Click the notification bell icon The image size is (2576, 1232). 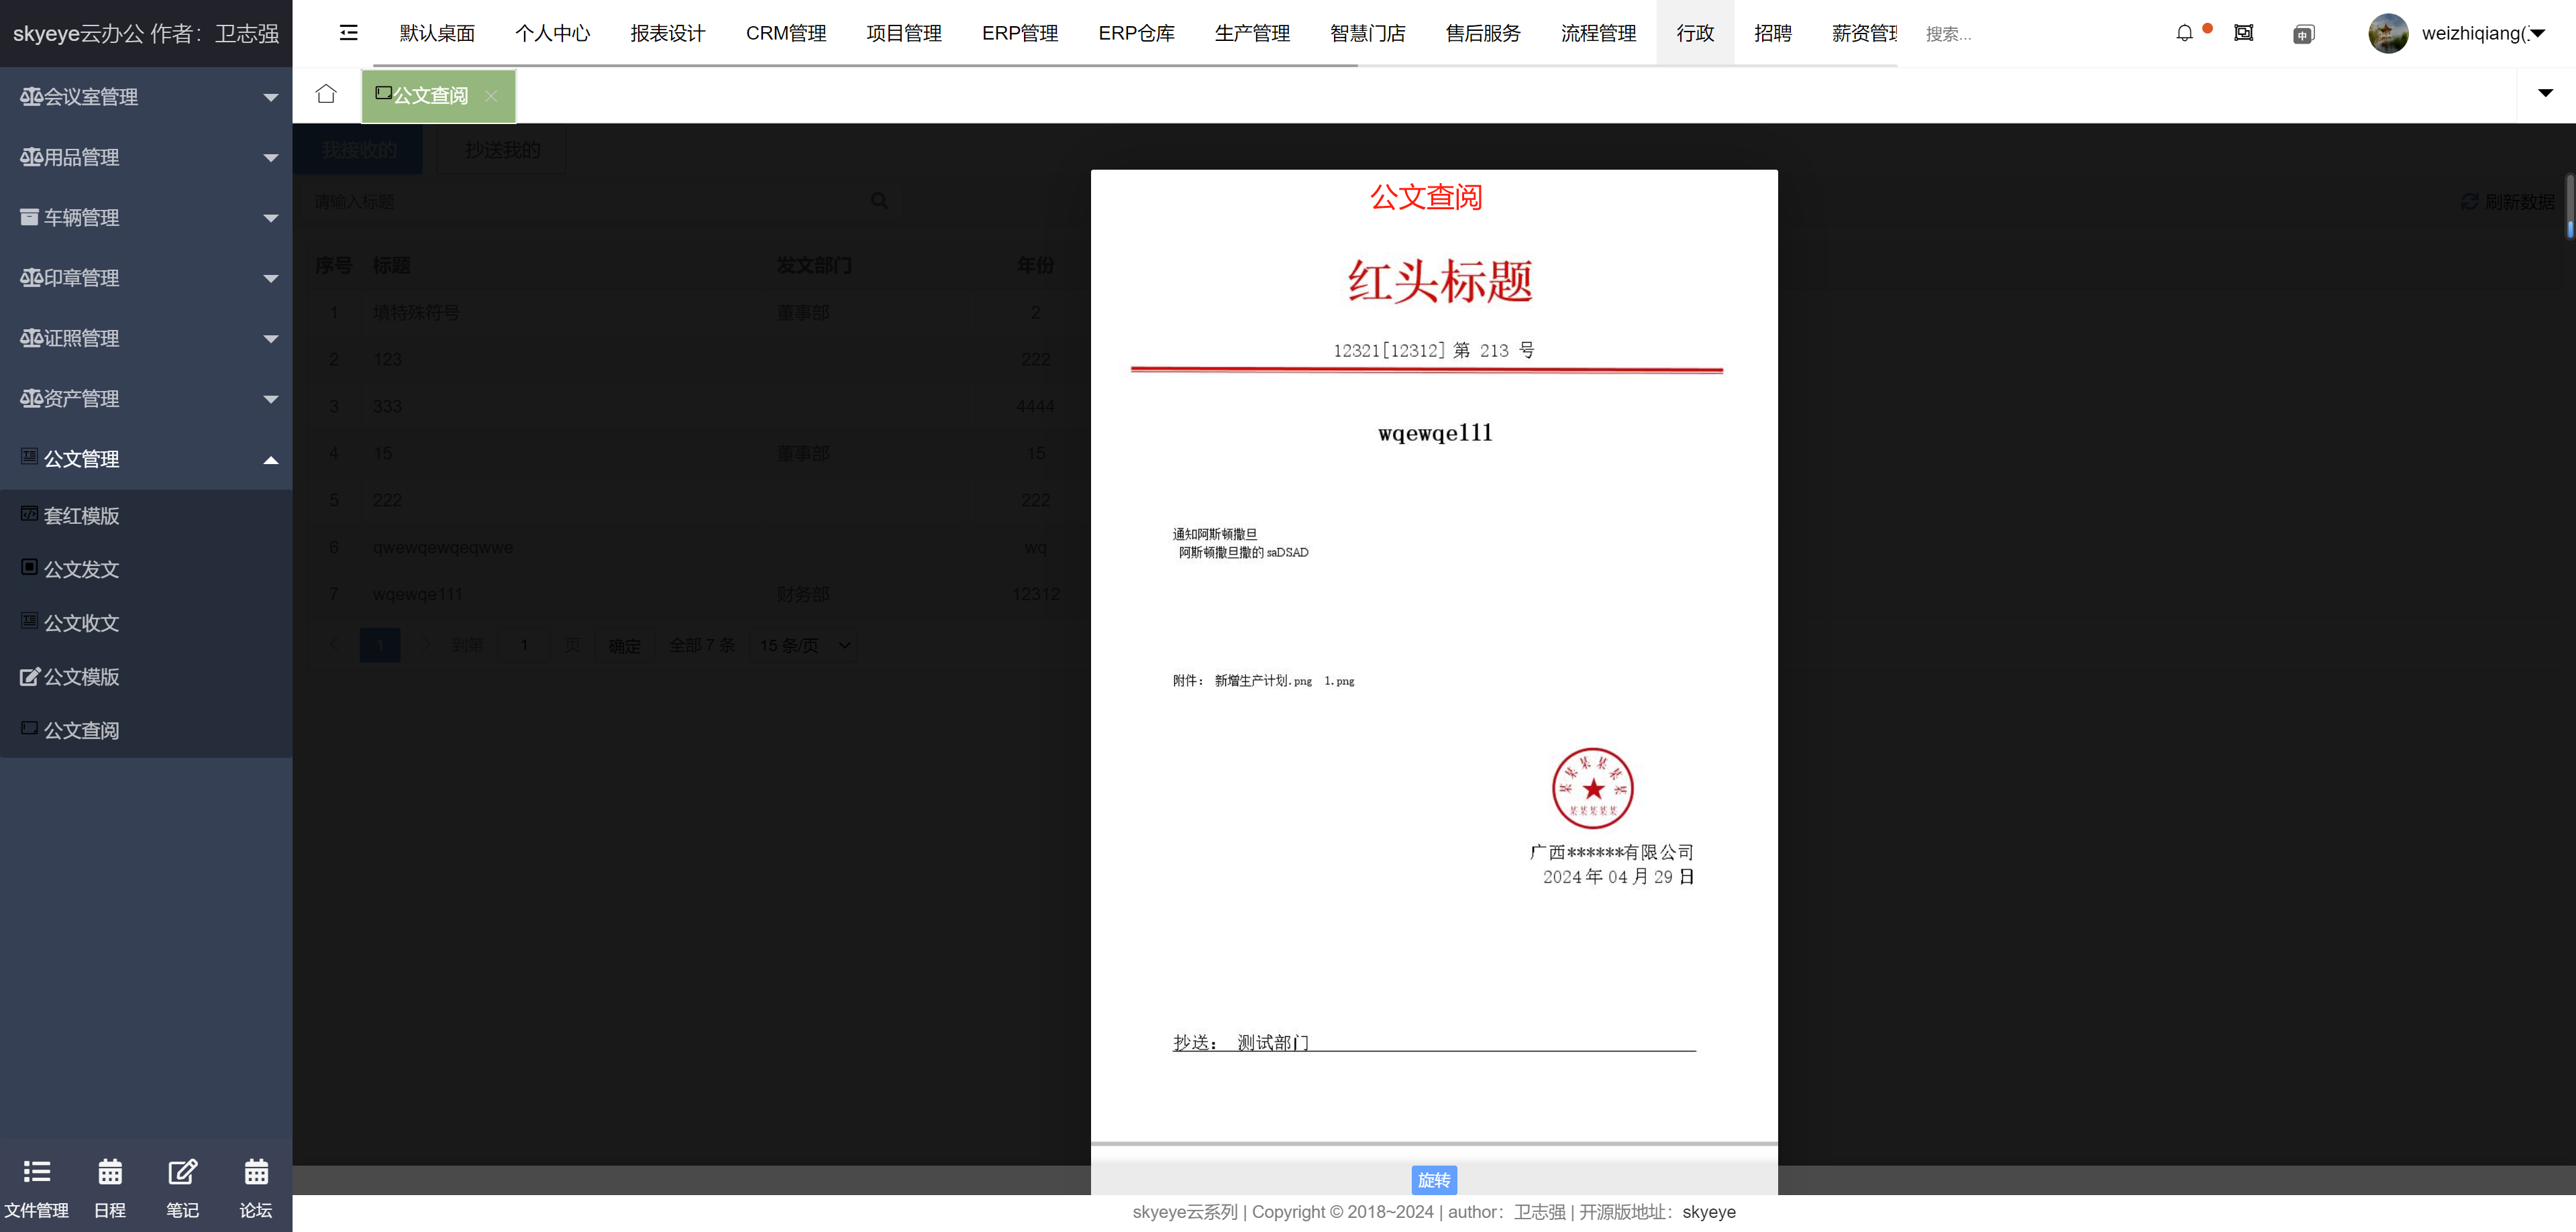pyautogui.click(x=2184, y=33)
